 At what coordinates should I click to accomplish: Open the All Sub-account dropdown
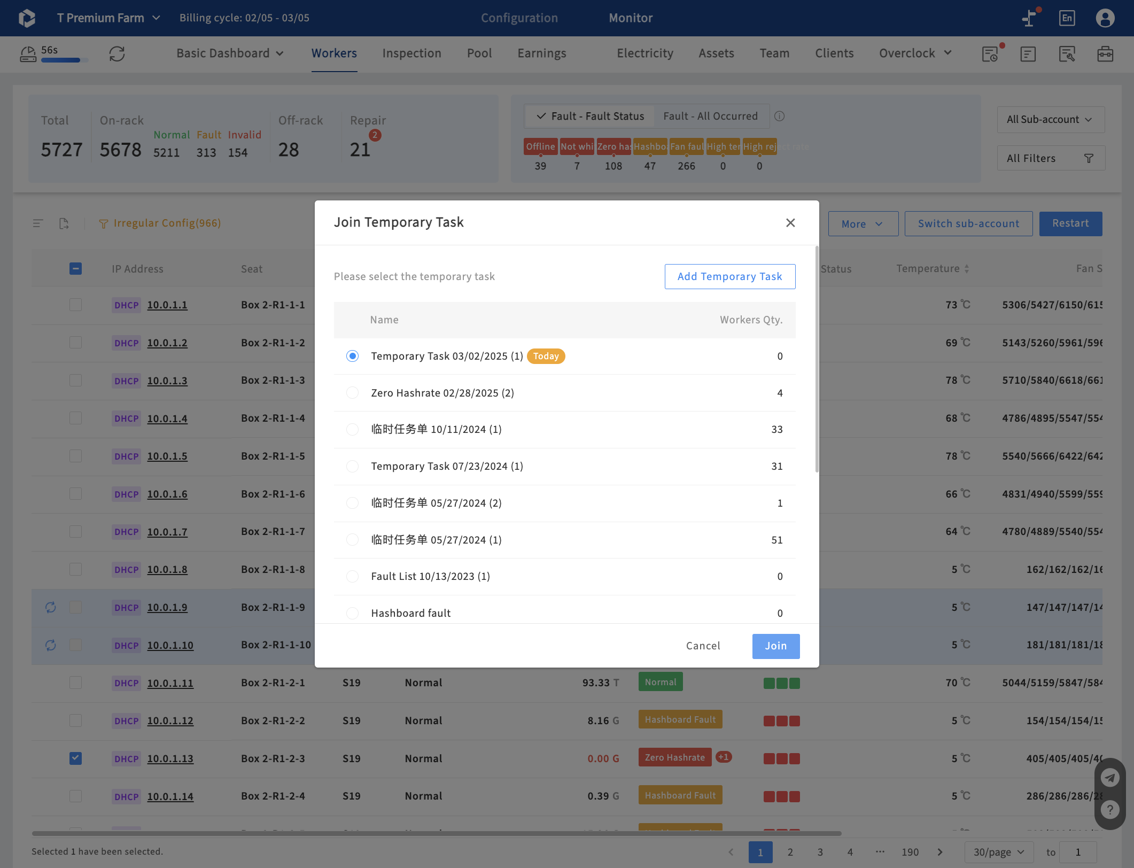tap(1051, 120)
